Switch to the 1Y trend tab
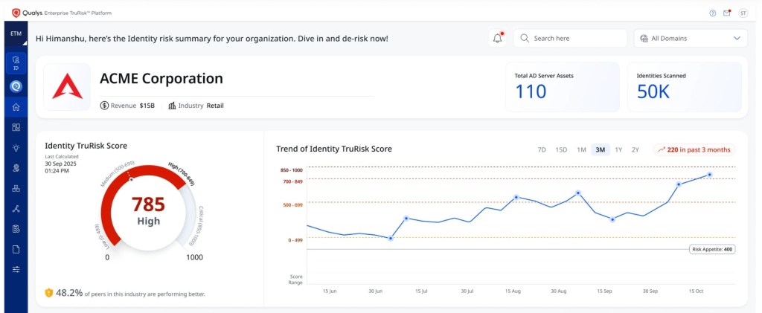The height and width of the screenshot is (313, 762). pyautogui.click(x=618, y=149)
